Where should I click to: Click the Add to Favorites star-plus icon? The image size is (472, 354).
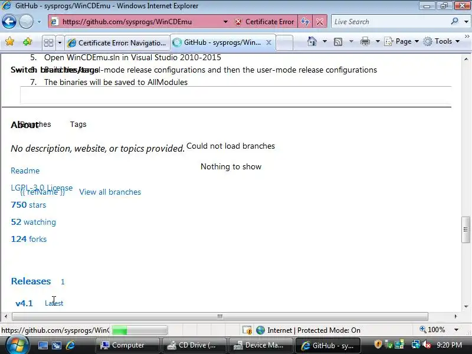(x=27, y=41)
